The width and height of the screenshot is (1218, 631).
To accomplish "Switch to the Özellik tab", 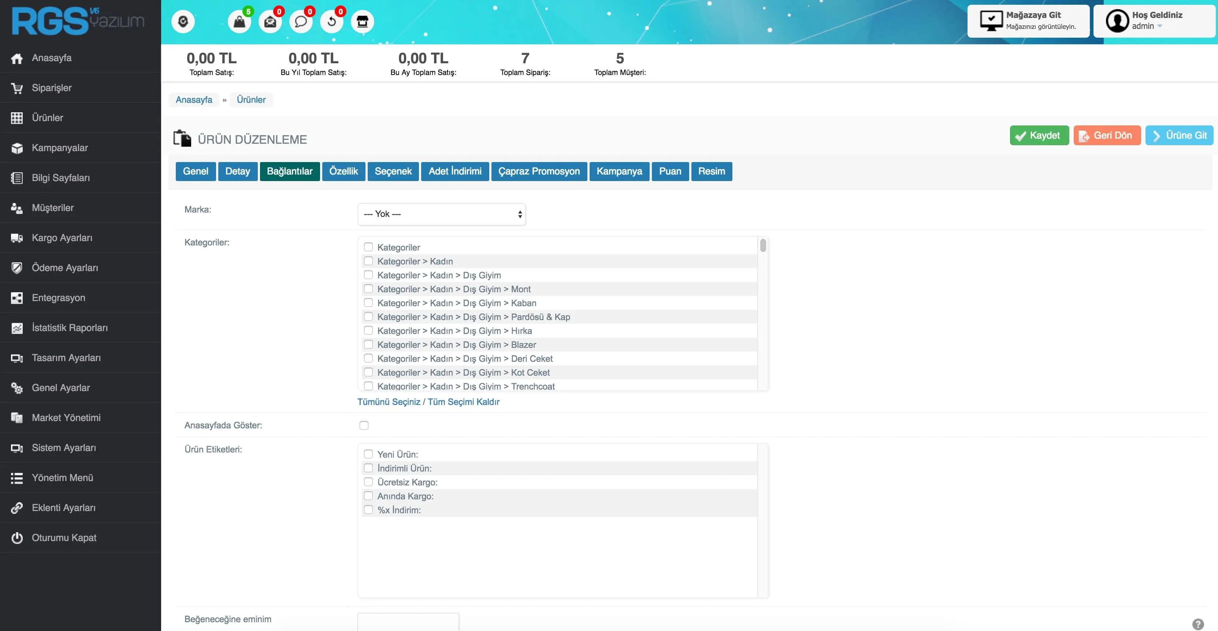I will (x=343, y=172).
